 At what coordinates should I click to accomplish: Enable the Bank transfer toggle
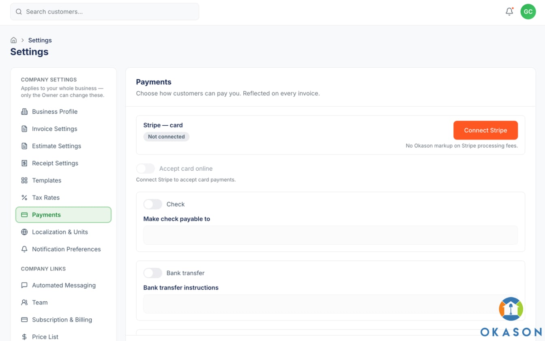[153, 273]
